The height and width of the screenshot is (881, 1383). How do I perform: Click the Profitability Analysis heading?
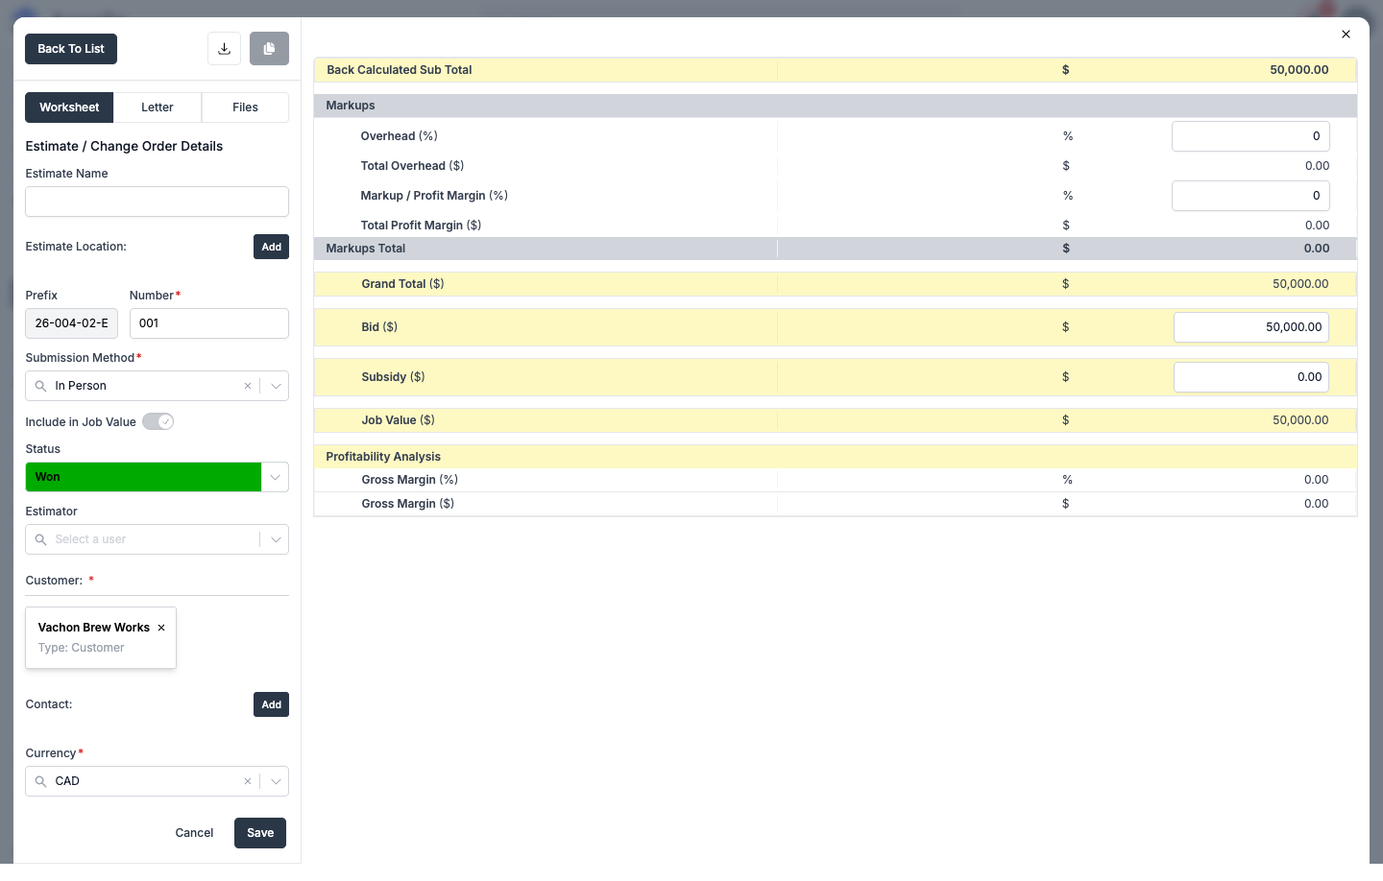(383, 457)
